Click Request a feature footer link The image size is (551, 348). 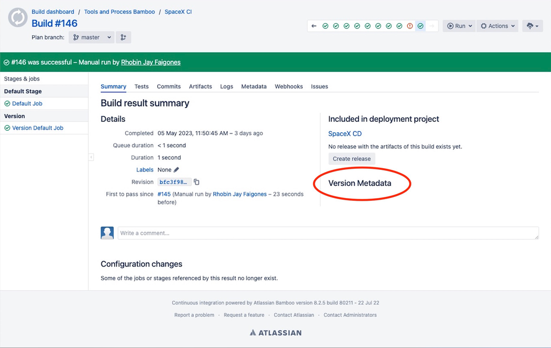coord(244,315)
